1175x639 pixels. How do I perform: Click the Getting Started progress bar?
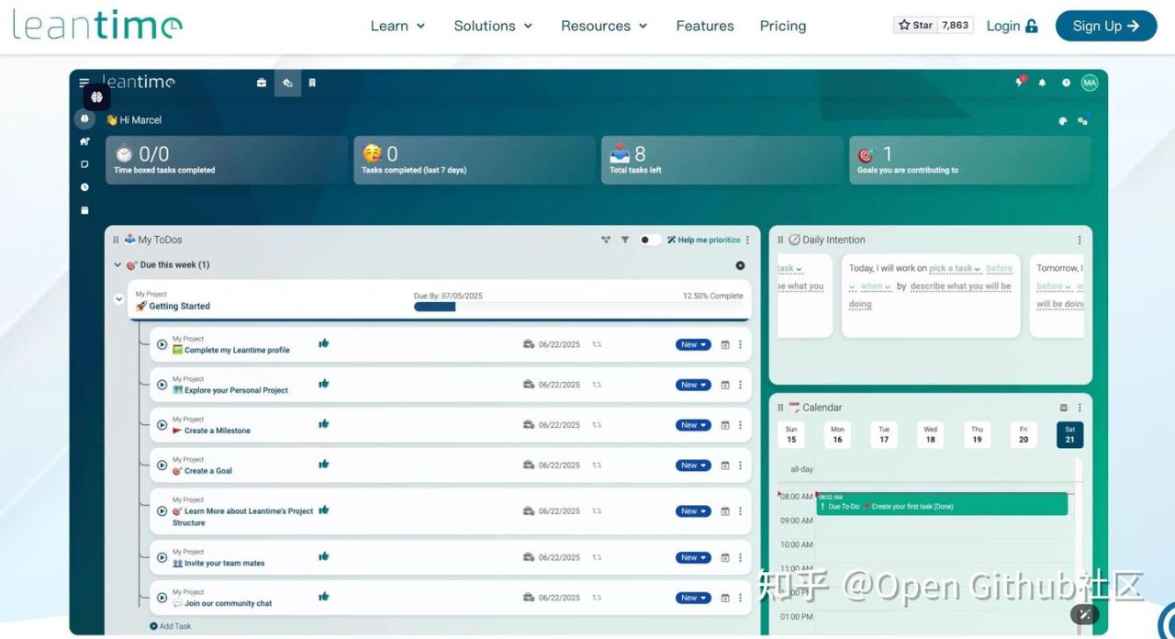434,307
